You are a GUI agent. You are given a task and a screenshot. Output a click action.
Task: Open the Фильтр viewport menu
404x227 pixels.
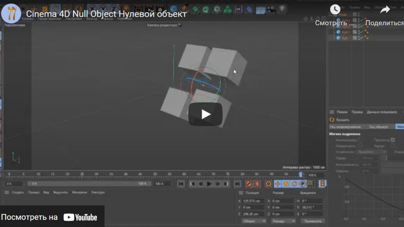[92, 19]
